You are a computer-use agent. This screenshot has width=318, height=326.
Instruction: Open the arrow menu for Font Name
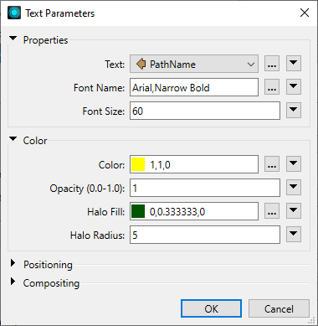(x=294, y=87)
